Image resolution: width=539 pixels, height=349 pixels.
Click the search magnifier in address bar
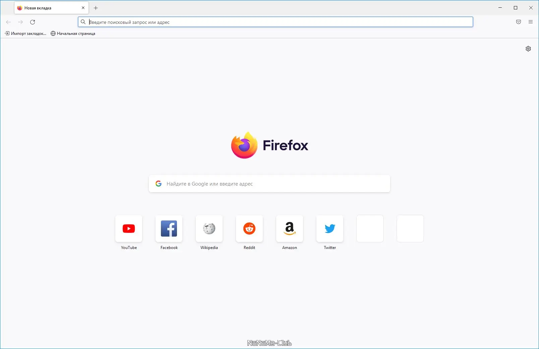click(83, 22)
